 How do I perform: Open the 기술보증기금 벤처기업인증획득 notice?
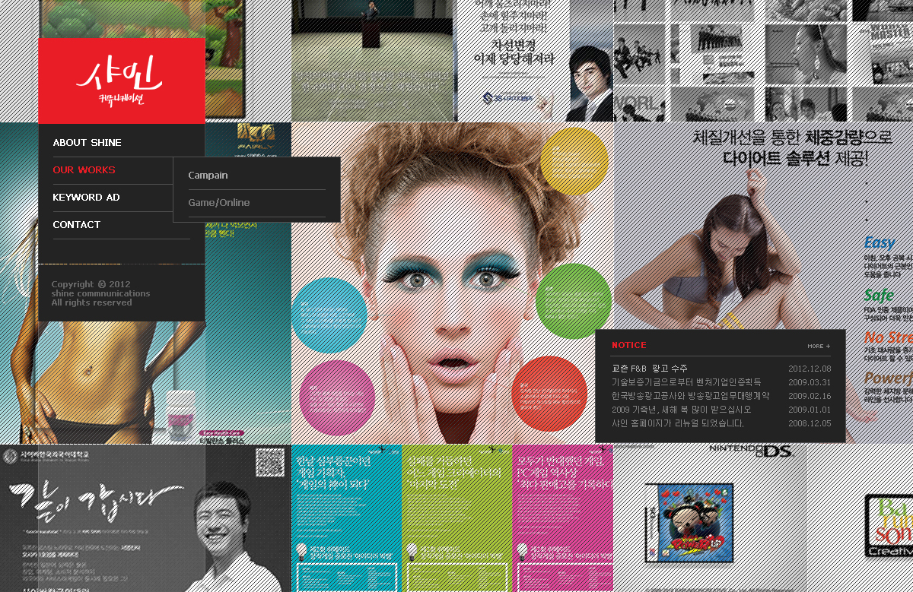pyautogui.click(x=686, y=382)
